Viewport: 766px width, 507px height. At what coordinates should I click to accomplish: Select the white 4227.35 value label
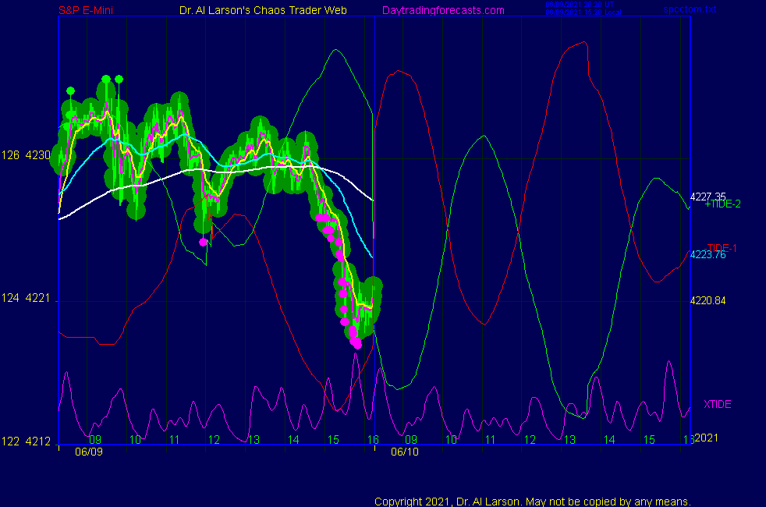pos(707,197)
